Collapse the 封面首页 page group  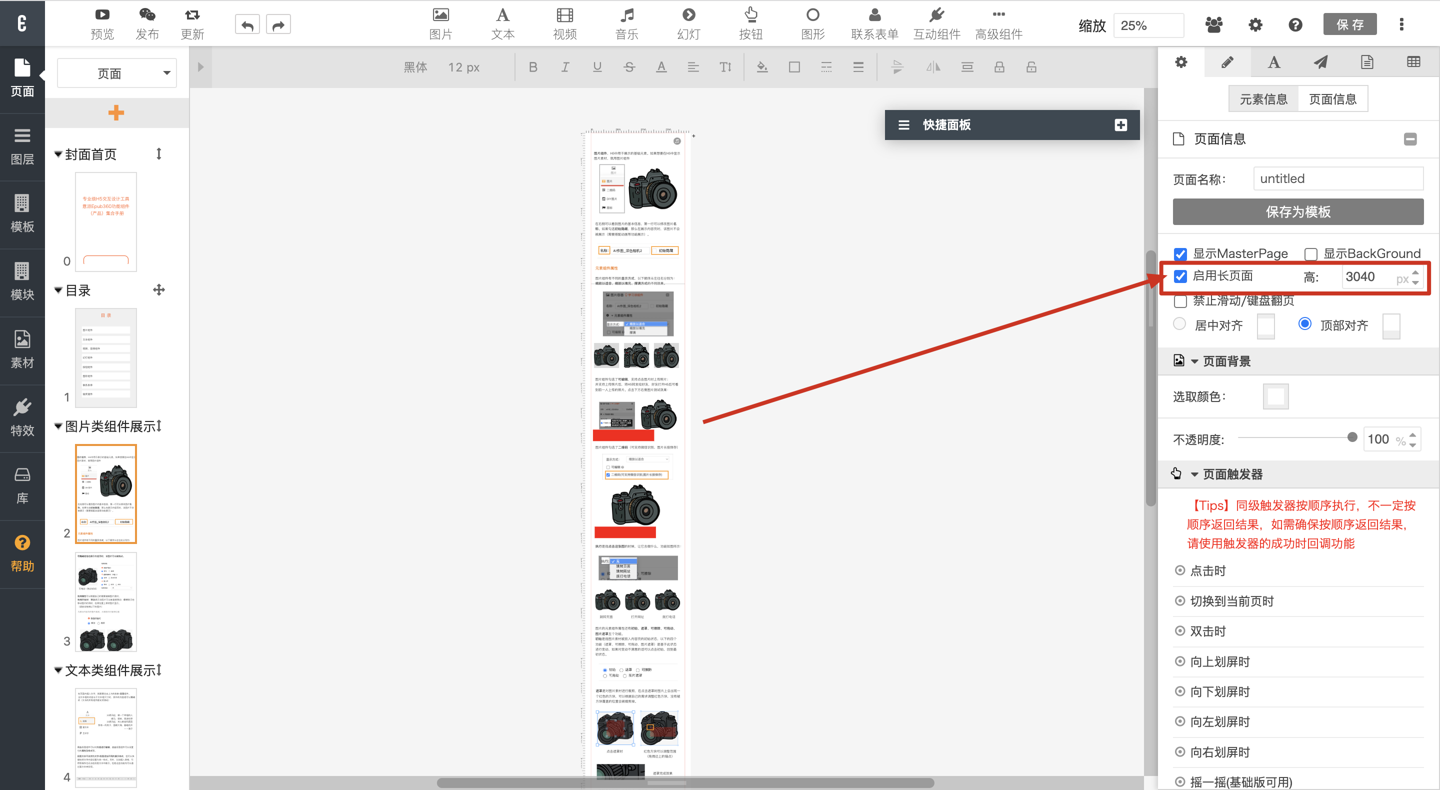(57, 154)
